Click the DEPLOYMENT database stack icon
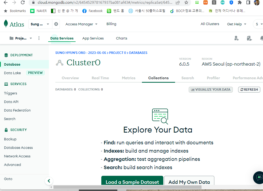The image size is (263, 191). pos(6,55)
